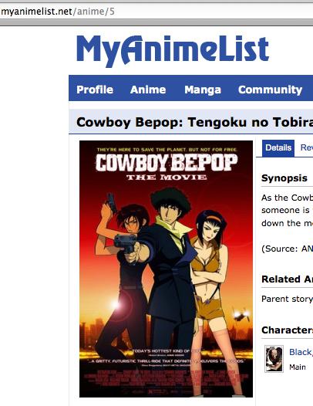Click the Related Anime section heading
Screen dimensions: 313x406
(287, 279)
